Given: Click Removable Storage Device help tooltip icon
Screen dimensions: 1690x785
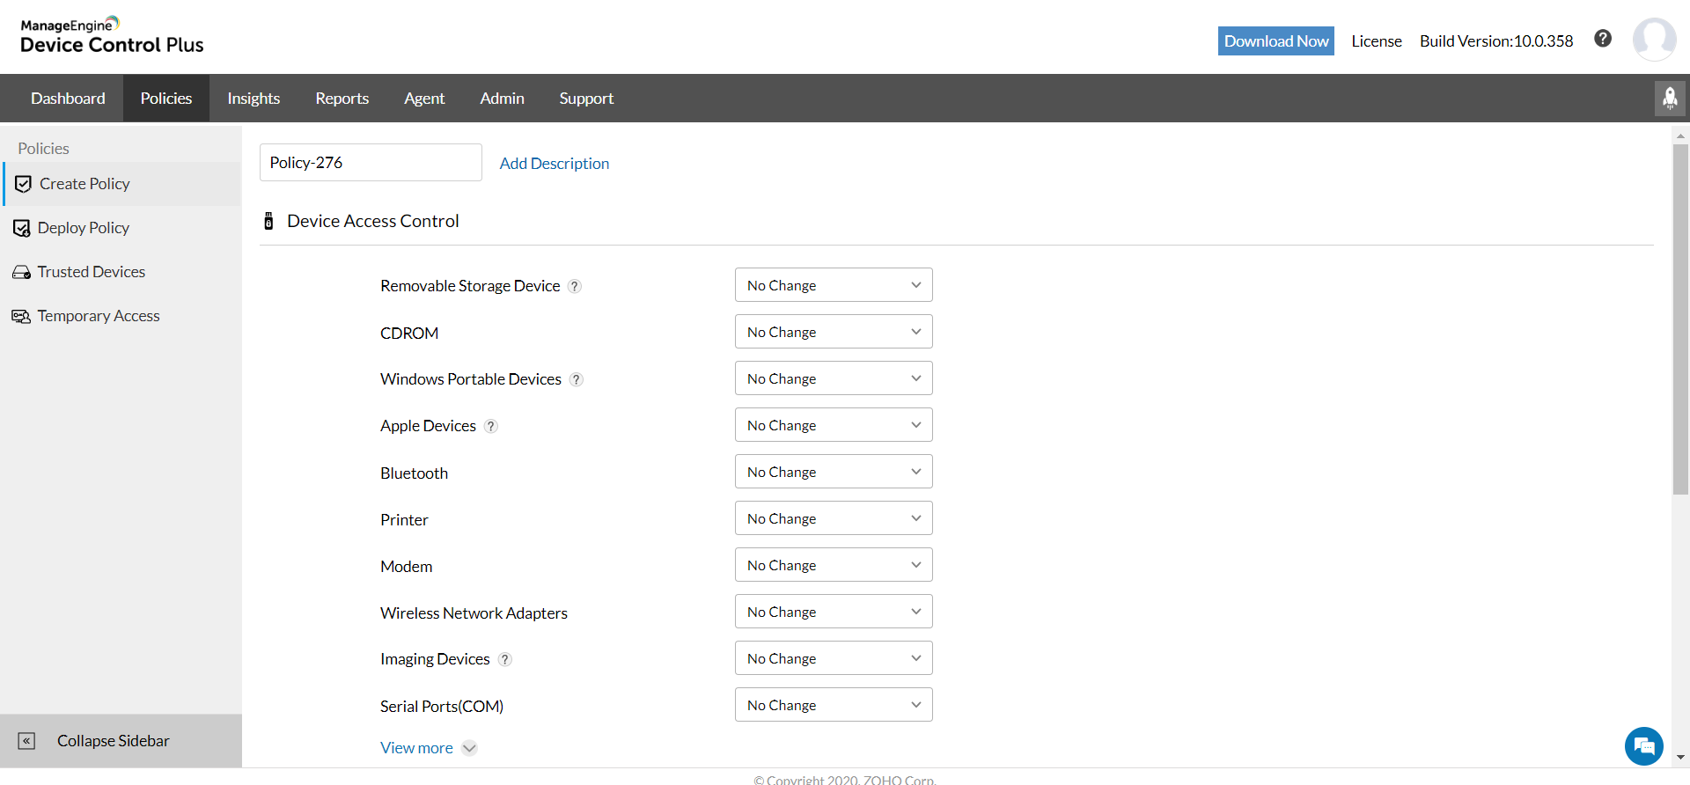Looking at the screenshot, I should (x=575, y=286).
